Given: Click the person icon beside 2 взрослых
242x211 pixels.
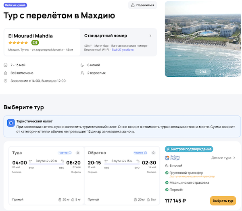Looking at the screenshot, I should pos(83,73).
